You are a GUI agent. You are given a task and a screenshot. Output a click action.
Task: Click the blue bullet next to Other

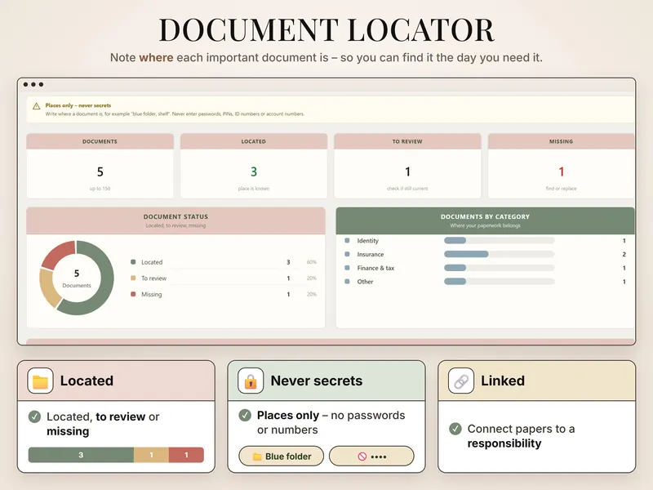[348, 282]
